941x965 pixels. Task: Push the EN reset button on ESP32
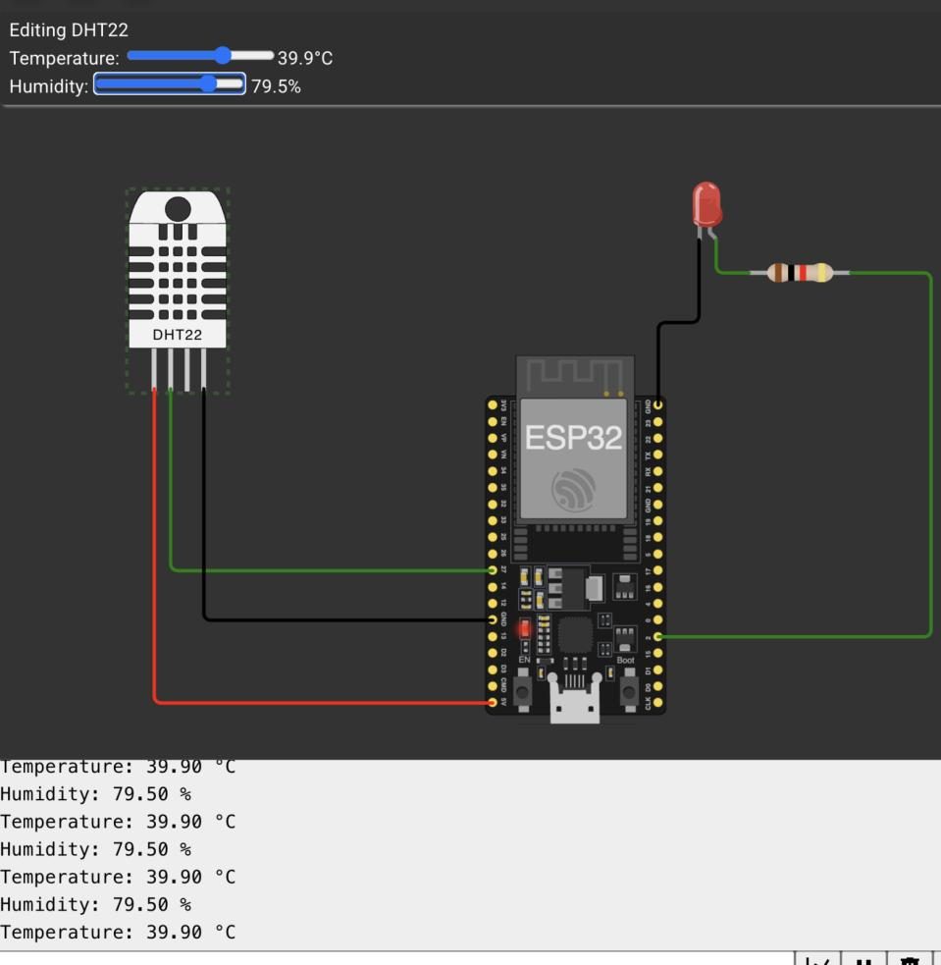click(523, 692)
